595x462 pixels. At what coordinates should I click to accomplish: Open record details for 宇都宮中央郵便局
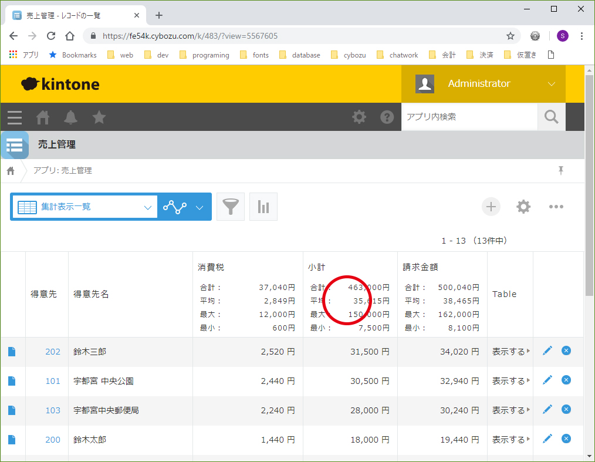click(x=12, y=410)
